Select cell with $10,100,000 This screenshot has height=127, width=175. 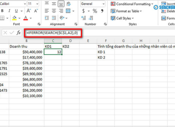[26, 96]
